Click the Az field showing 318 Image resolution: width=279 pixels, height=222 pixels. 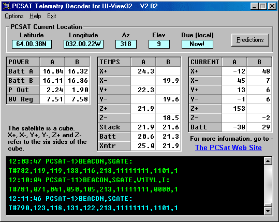coord(126,44)
